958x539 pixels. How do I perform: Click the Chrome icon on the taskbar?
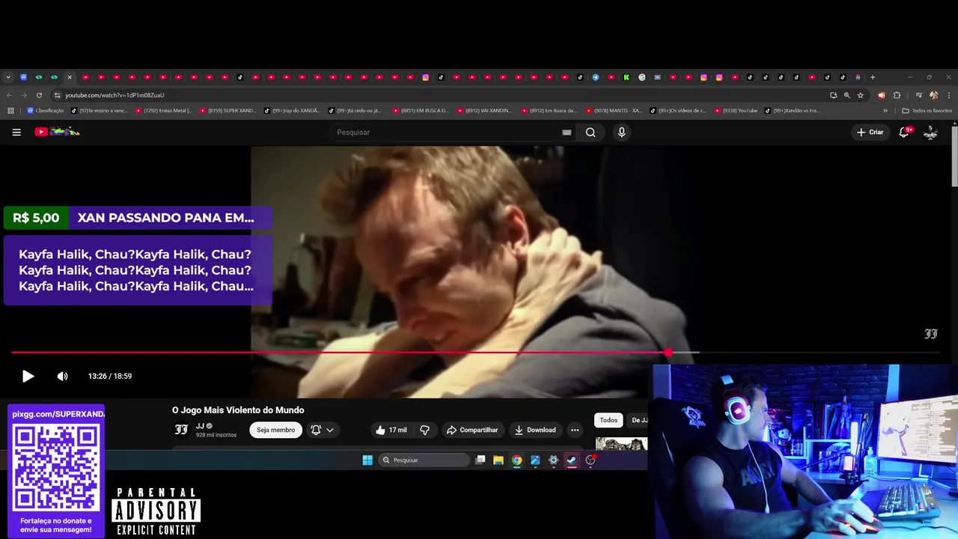(x=516, y=460)
